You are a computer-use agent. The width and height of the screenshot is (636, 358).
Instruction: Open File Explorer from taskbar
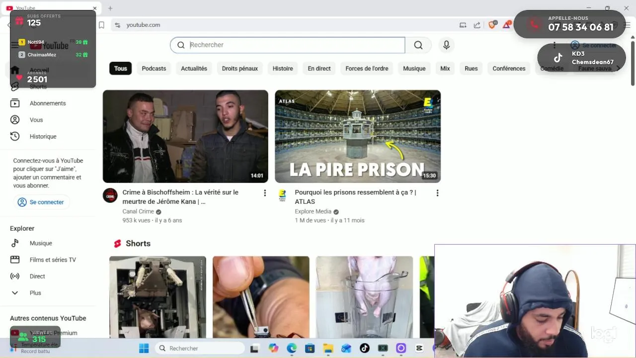(328, 348)
